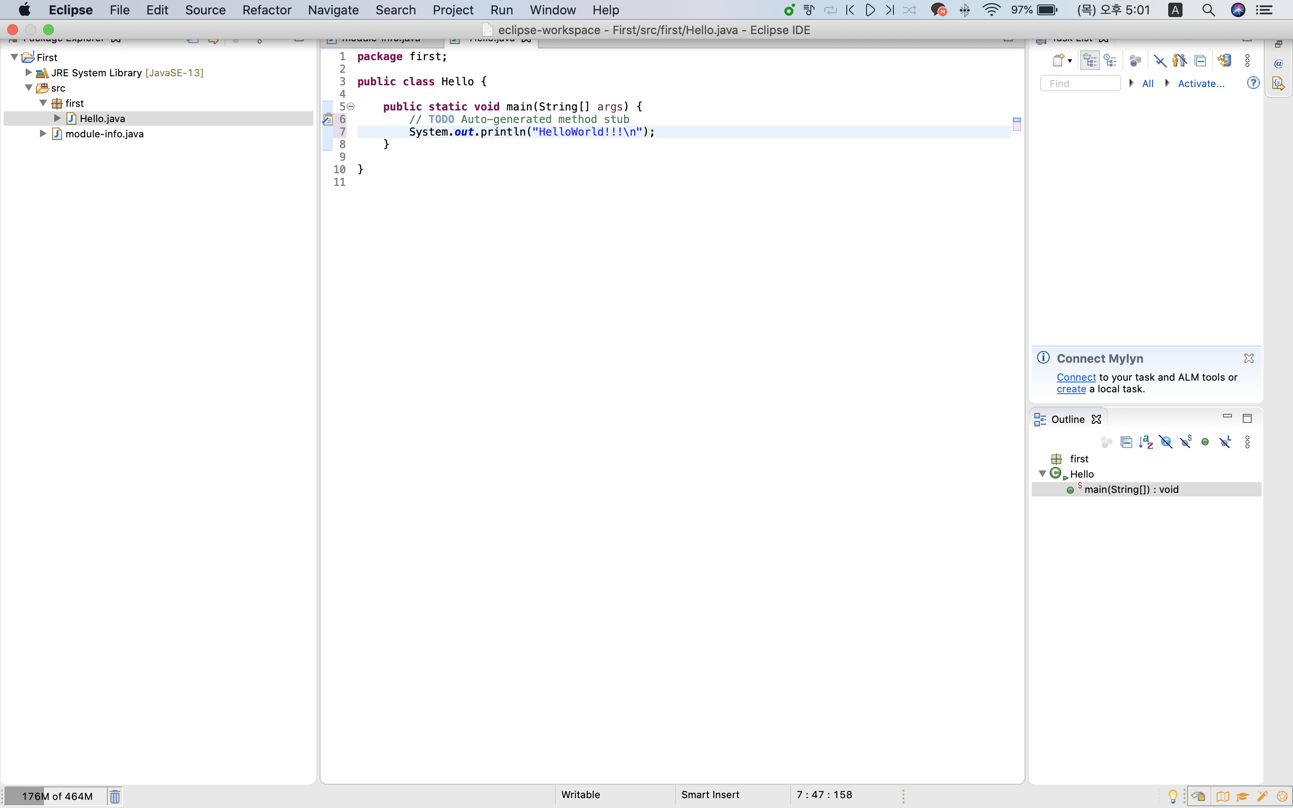Sort Outline members alphabetically

tap(1146, 442)
